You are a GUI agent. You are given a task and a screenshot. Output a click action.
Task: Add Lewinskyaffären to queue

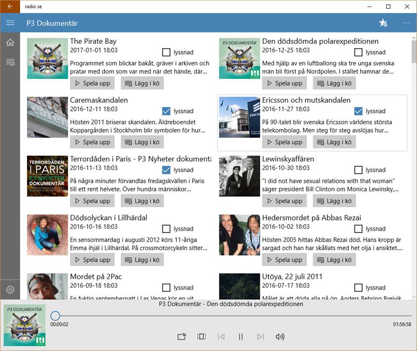click(334, 201)
